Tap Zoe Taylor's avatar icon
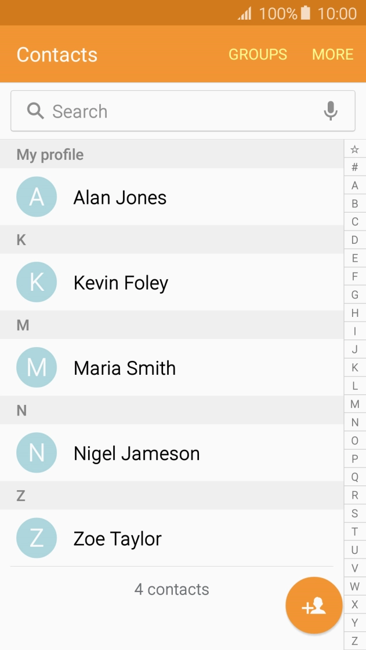This screenshot has width=366, height=650. pos(37,538)
